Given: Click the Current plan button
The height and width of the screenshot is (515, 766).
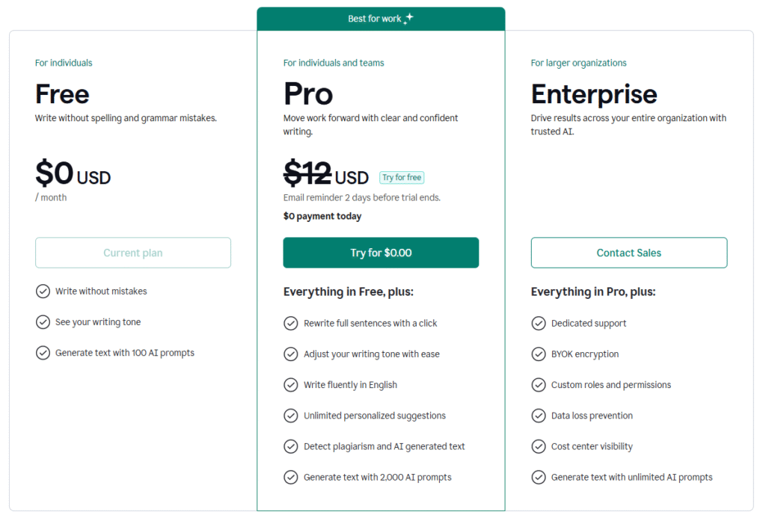Looking at the screenshot, I should (x=132, y=253).
